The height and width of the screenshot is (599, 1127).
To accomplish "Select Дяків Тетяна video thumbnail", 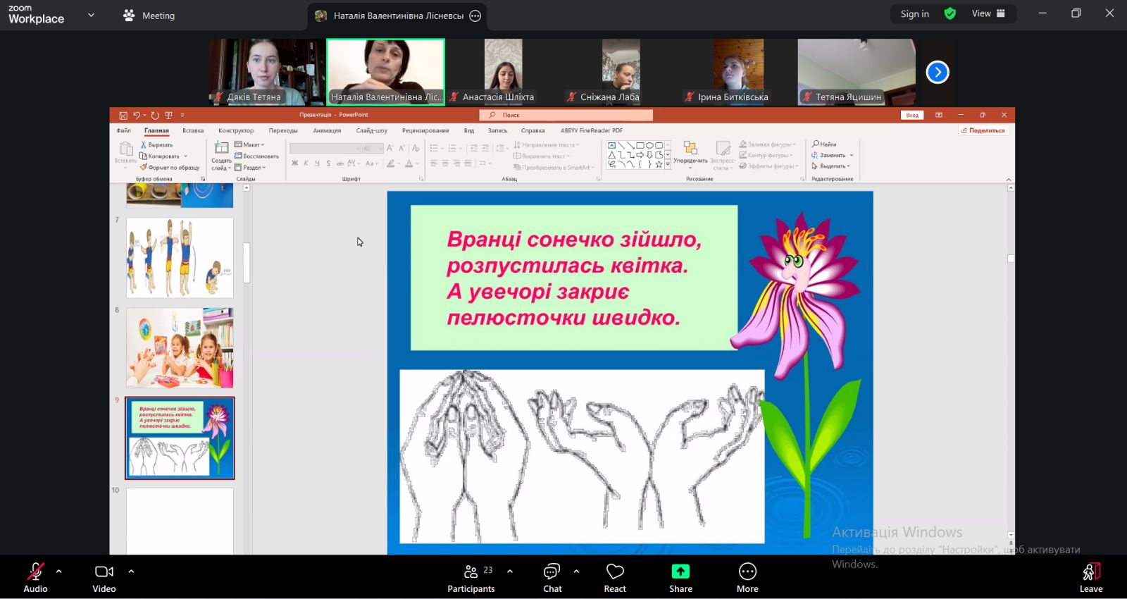I will pyautogui.click(x=267, y=72).
